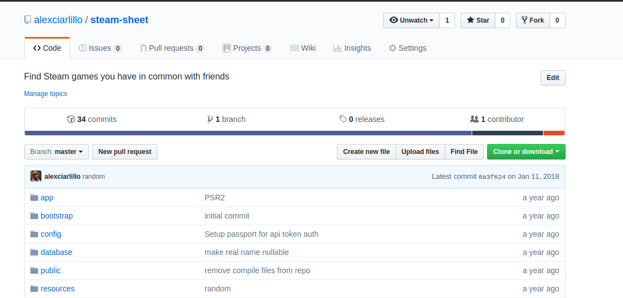Image resolution: width=623 pixels, height=298 pixels.
Task: Expand the Clone or download menu
Action: coord(526,152)
